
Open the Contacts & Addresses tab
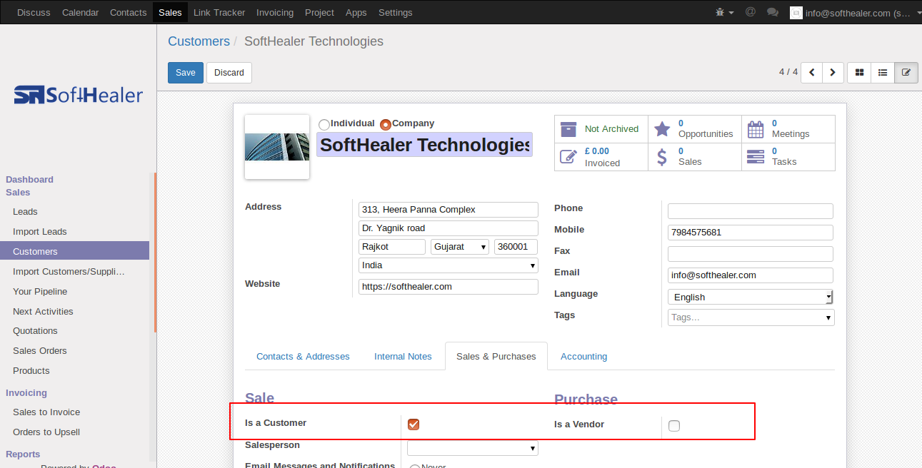coord(303,356)
